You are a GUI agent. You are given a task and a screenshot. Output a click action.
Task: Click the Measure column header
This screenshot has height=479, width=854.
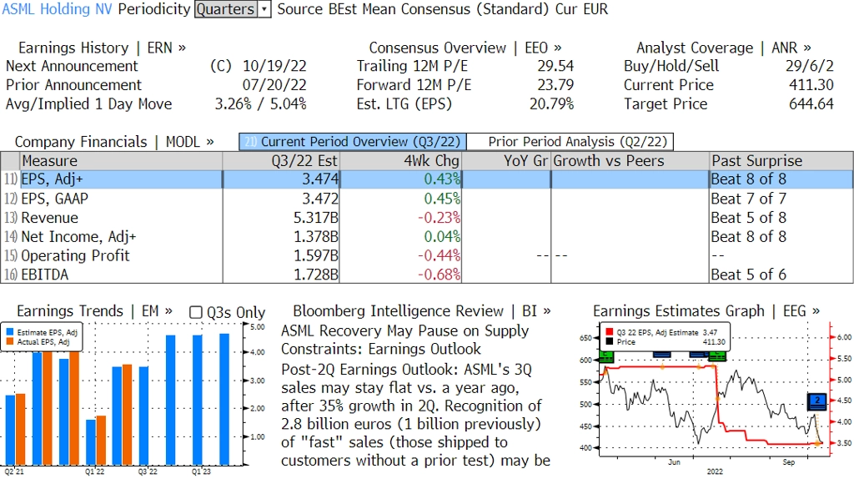coord(121,161)
